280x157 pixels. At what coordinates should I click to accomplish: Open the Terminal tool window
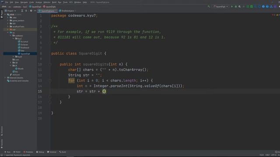pos(52,152)
